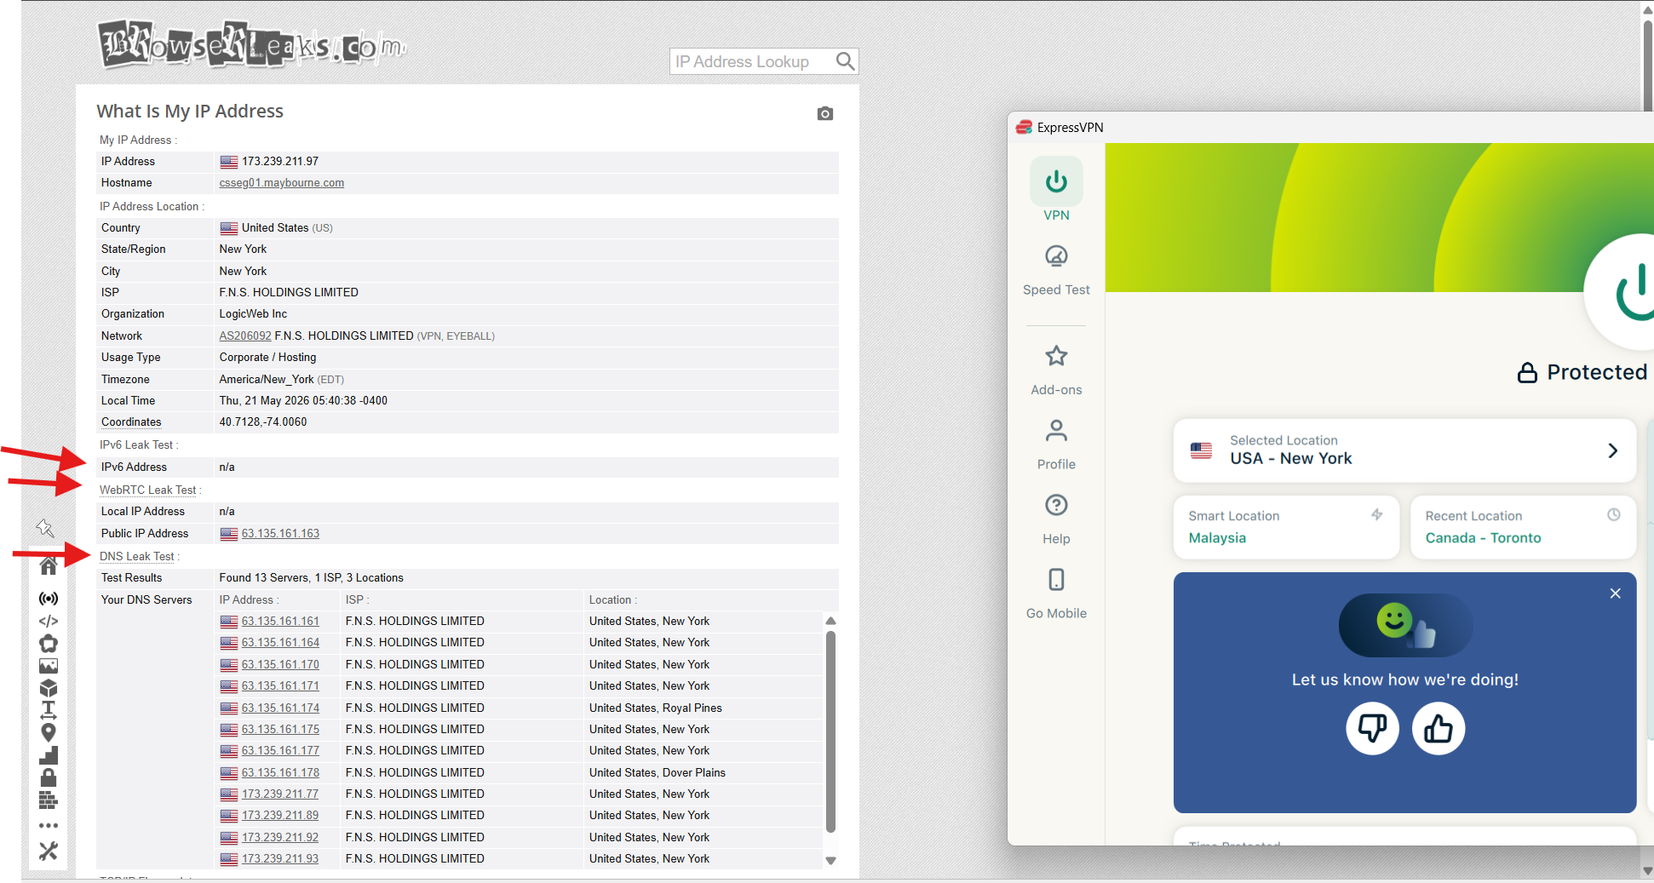Image resolution: width=1654 pixels, height=883 pixels.
Task: Open the text width font icon in sidebar
Action: pos(49,710)
